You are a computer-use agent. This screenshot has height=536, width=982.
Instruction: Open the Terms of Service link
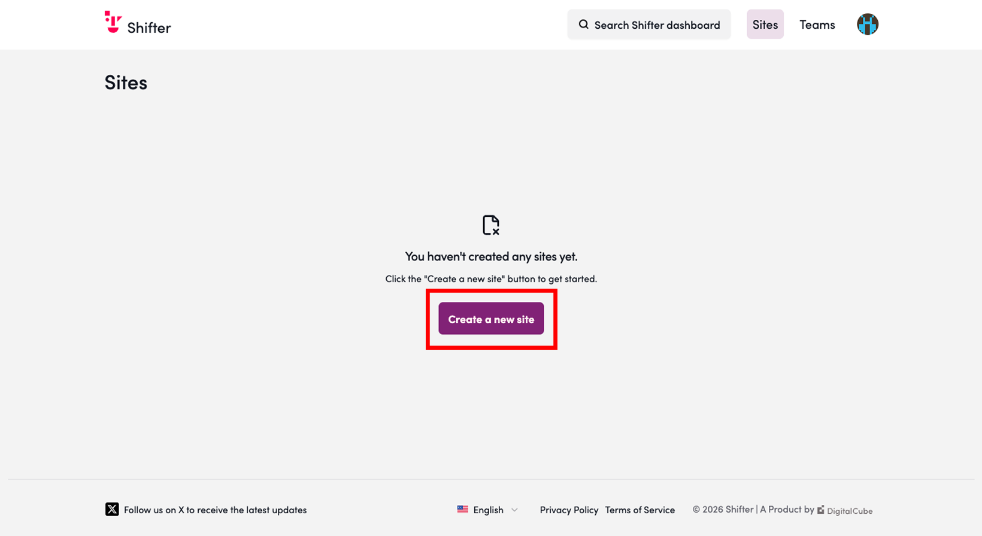click(639, 510)
